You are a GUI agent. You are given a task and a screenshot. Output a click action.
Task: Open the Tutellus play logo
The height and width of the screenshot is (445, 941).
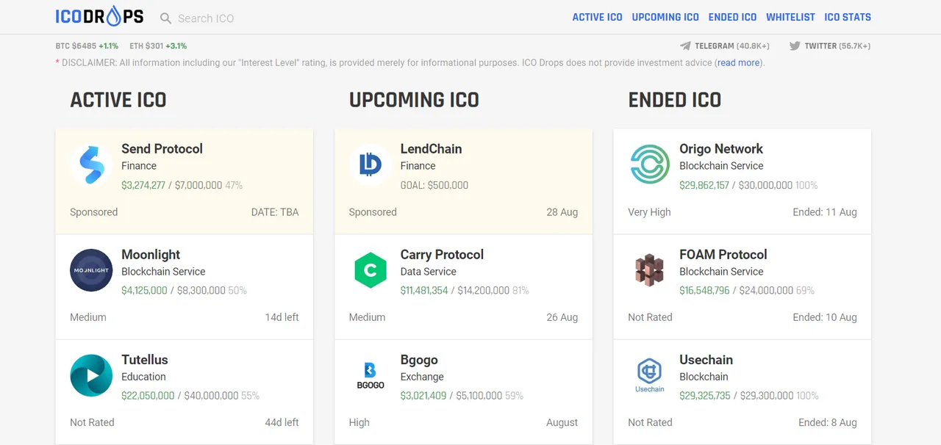(92, 375)
